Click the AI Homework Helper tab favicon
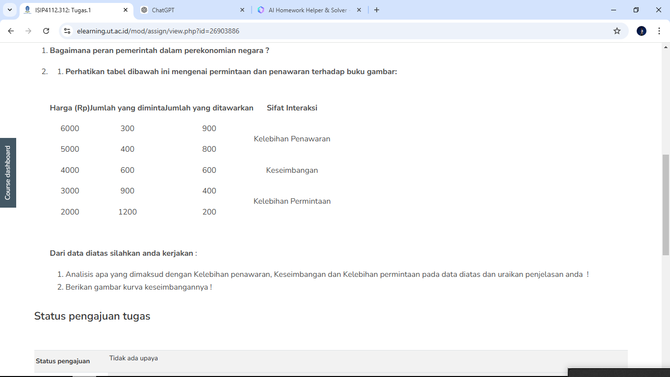Screen dimensions: 670x377 261,10
